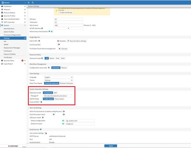Click the User & Authentication icon
This screenshot has width=191, height=148.
[2, 19]
